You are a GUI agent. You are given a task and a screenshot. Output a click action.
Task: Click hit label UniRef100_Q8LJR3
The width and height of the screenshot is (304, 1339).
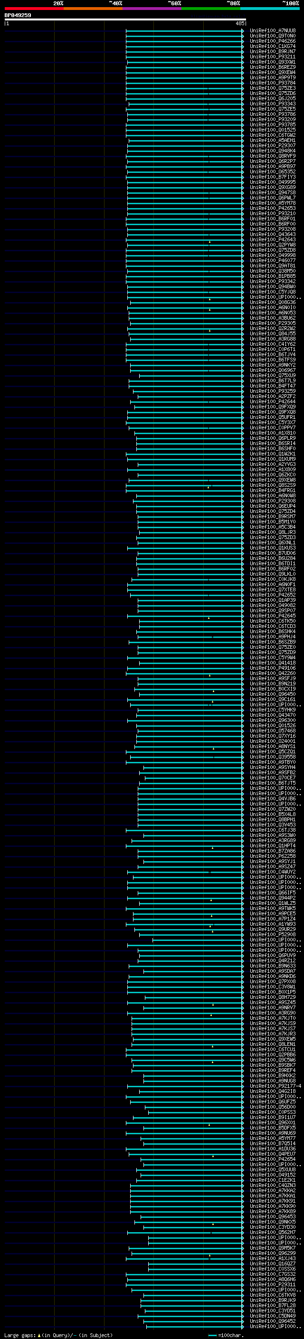point(273,532)
